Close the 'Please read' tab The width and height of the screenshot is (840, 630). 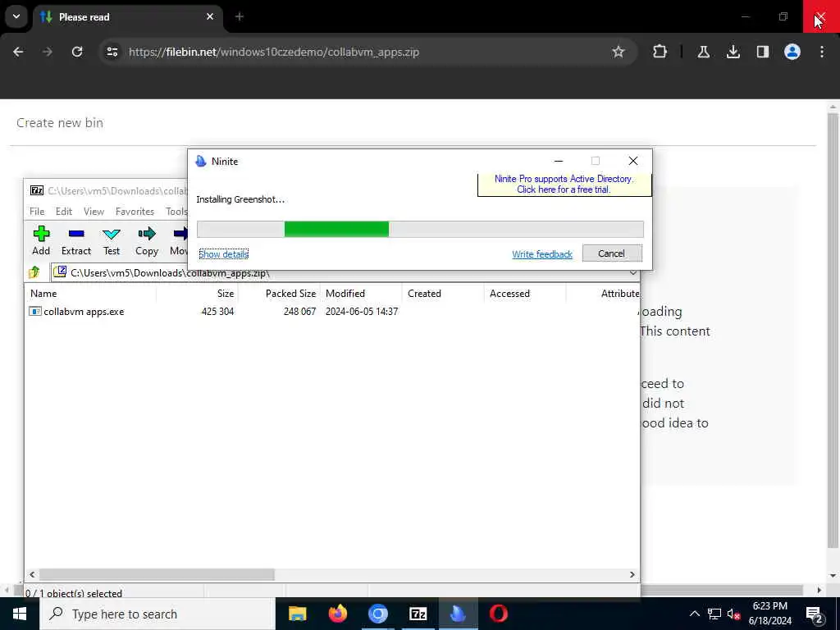pos(210,16)
